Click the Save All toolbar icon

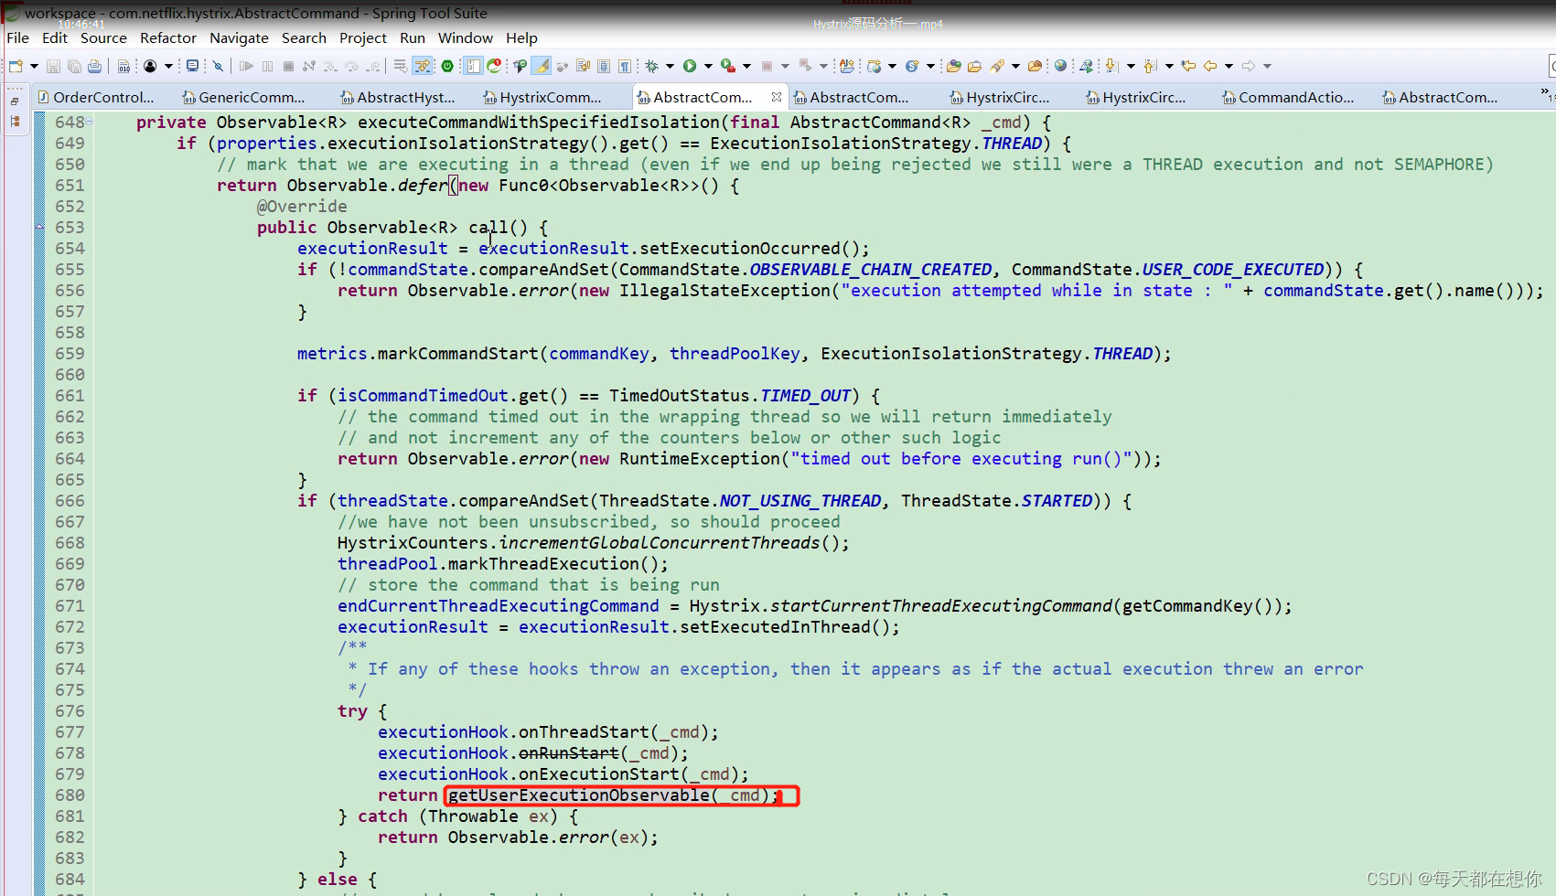(74, 66)
